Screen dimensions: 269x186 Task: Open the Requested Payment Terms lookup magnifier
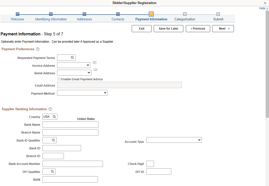tap(73, 57)
